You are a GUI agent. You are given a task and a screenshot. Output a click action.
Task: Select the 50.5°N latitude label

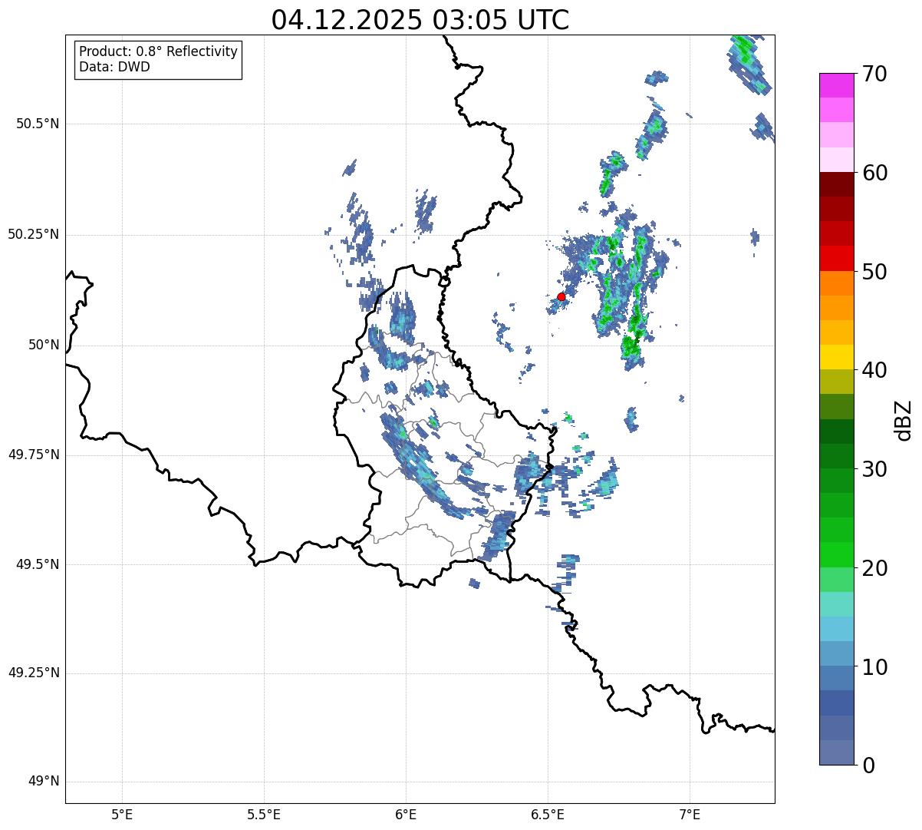point(38,124)
